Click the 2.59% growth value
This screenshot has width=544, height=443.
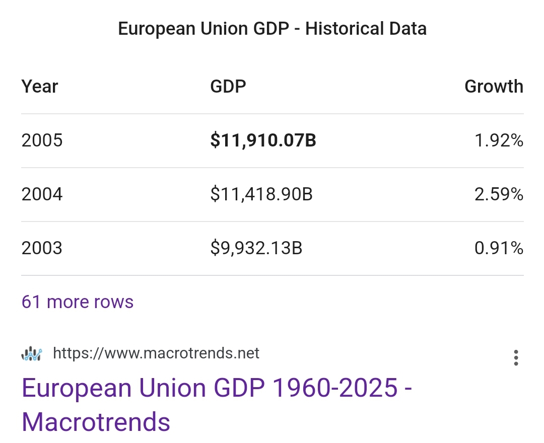(x=499, y=194)
